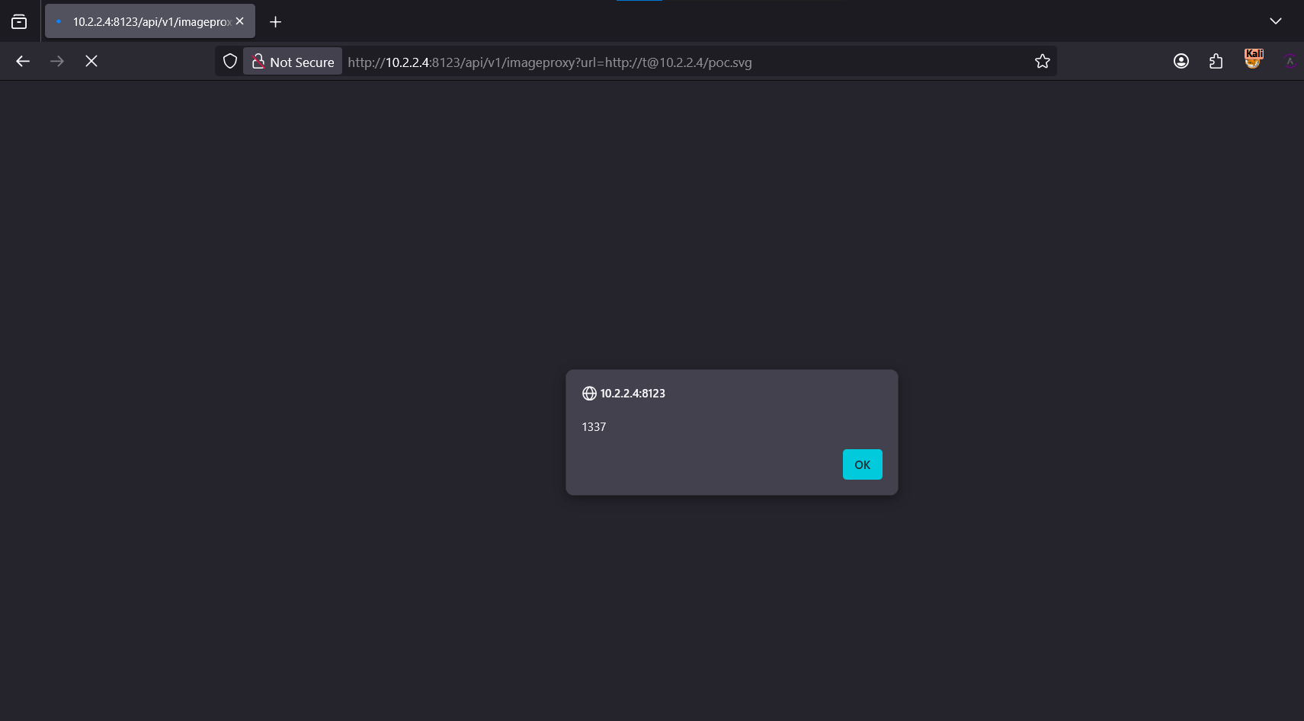This screenshot has width=1304, height=721.
Task: Expand the list all tabs chevron
Action: [1275, 21]
